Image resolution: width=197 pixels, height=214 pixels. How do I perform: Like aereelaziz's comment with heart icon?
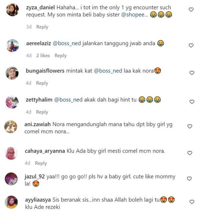[x=191, y=45]
